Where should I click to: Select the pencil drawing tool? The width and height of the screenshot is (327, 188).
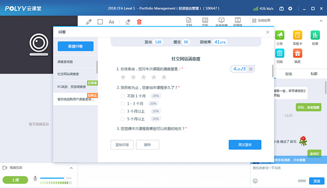pyautogui.click(x=89, y=21)
